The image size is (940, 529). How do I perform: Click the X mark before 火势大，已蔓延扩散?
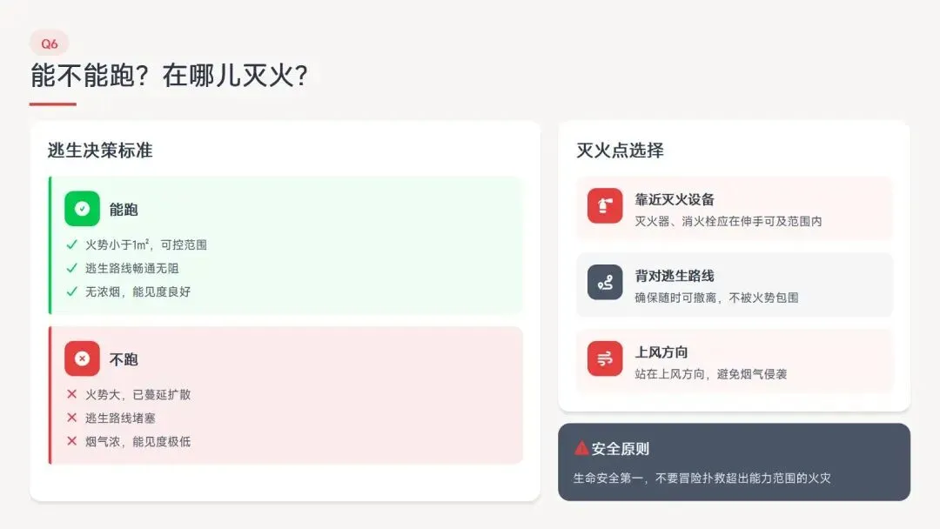pyautogui.click(x=72, y=394)
